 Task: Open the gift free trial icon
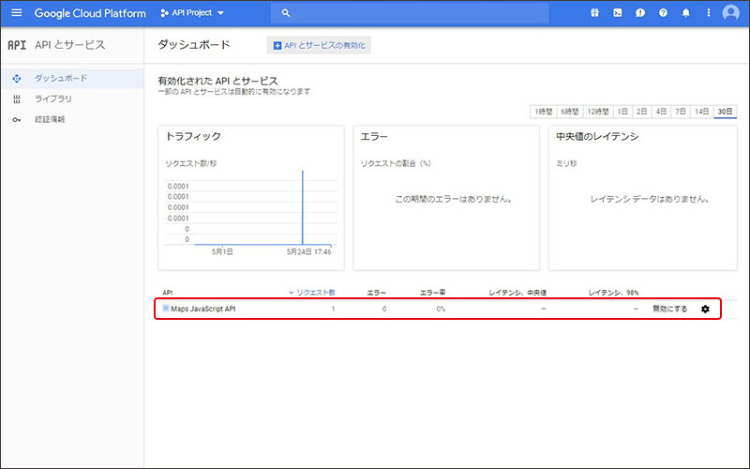[594, 13]
